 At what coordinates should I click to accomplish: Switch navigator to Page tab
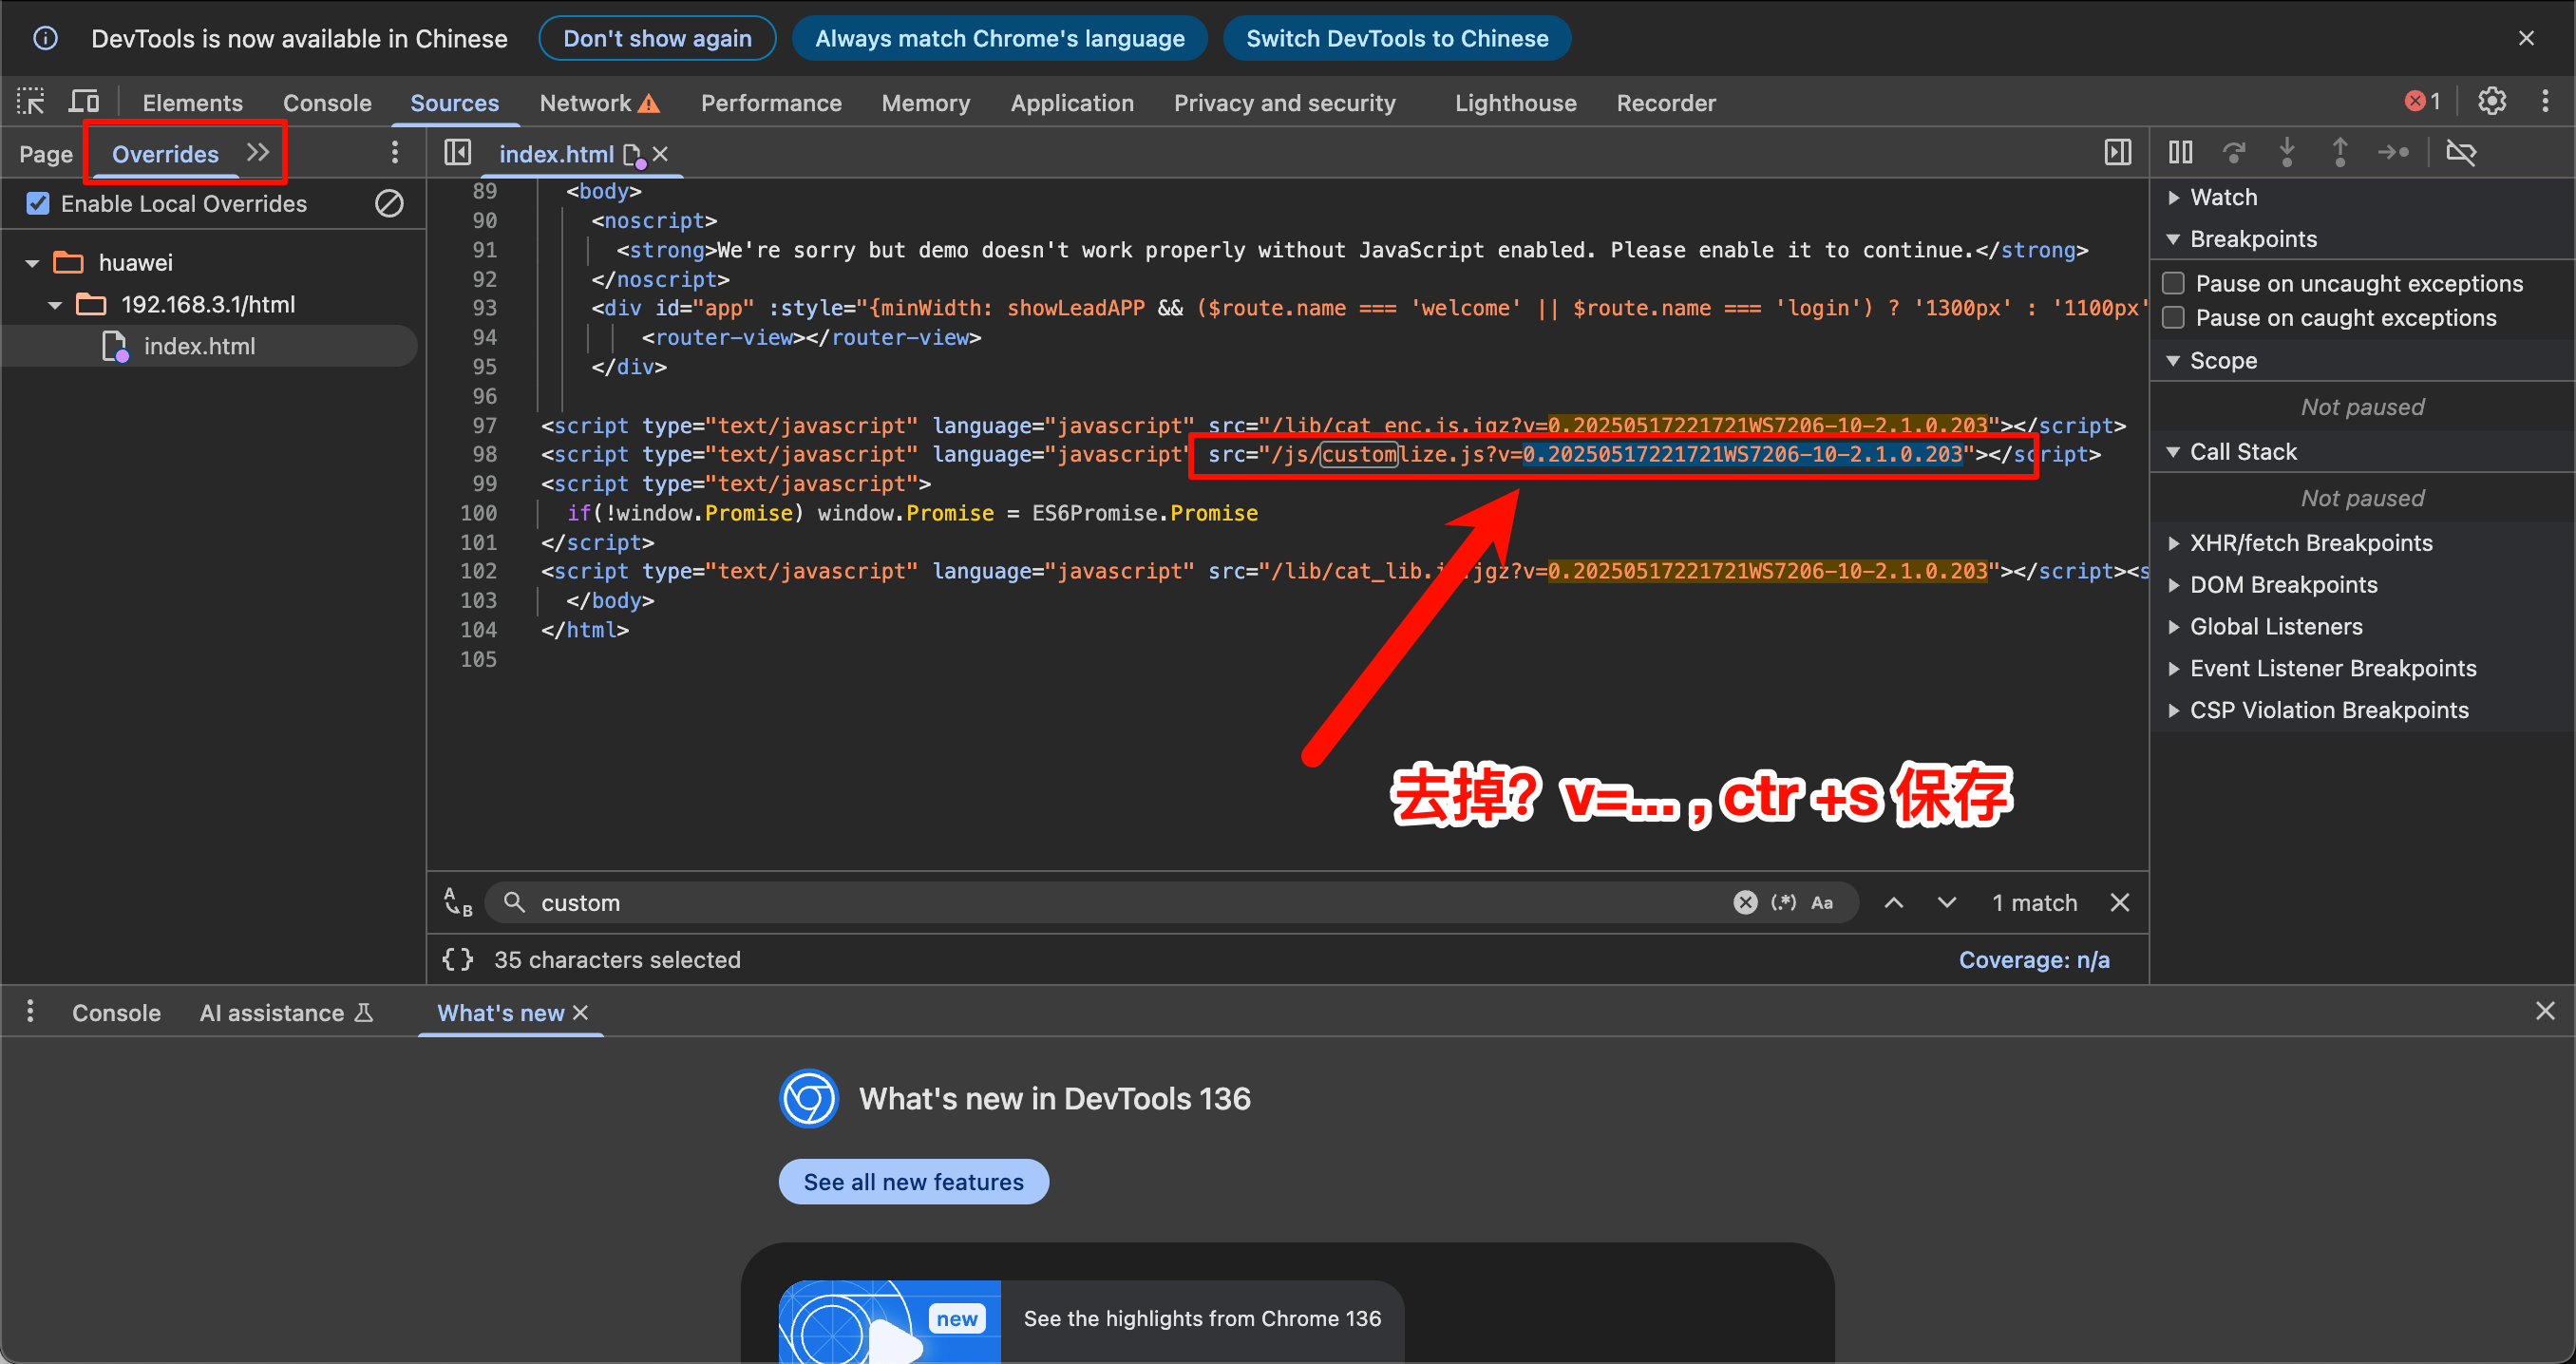click(46, 154)
